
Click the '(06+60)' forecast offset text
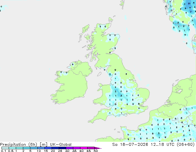click(x=185, y=145)
